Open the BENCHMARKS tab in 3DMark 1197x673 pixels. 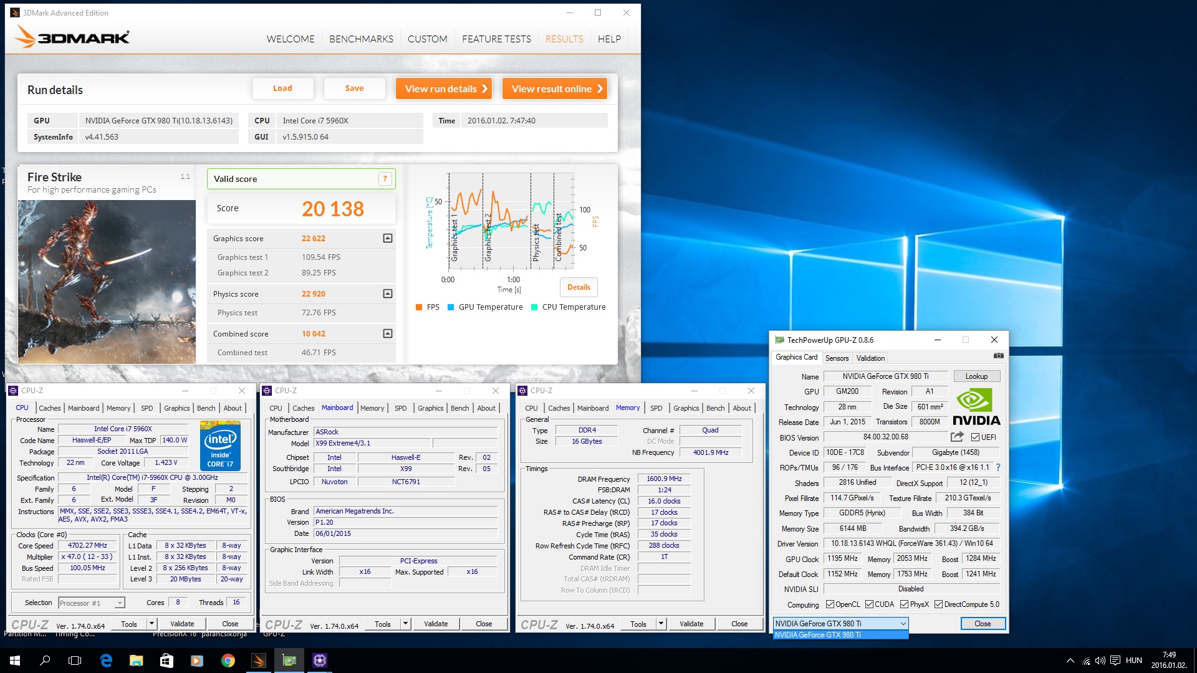361,39
